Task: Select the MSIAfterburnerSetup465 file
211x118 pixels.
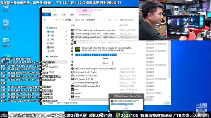Action: [86, 83]
